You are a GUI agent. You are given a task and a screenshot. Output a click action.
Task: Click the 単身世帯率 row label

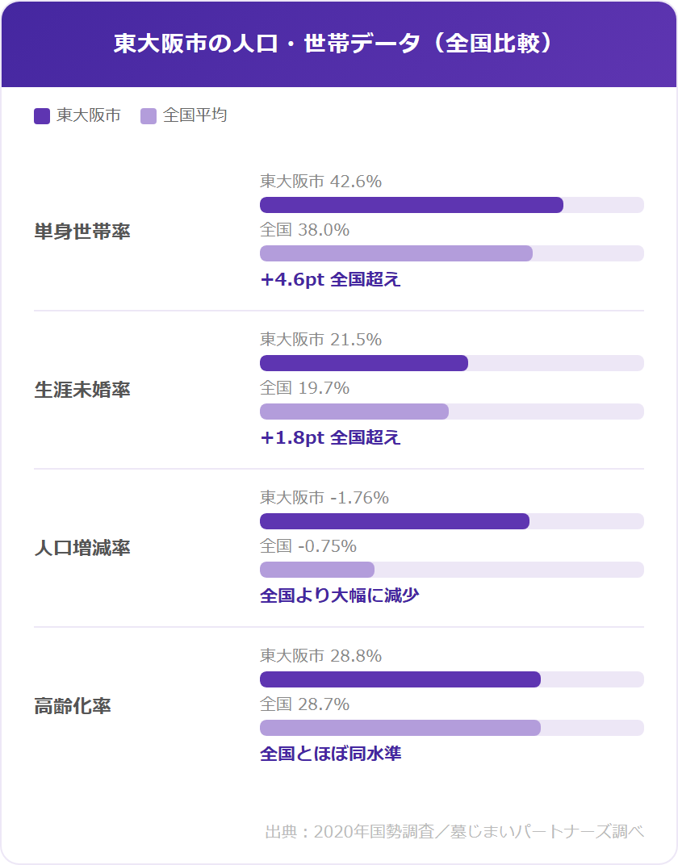point(82,232)
